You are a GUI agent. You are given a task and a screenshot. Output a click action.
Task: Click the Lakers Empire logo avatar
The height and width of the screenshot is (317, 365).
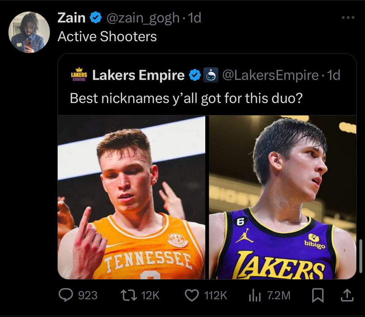tap(79, 74)
